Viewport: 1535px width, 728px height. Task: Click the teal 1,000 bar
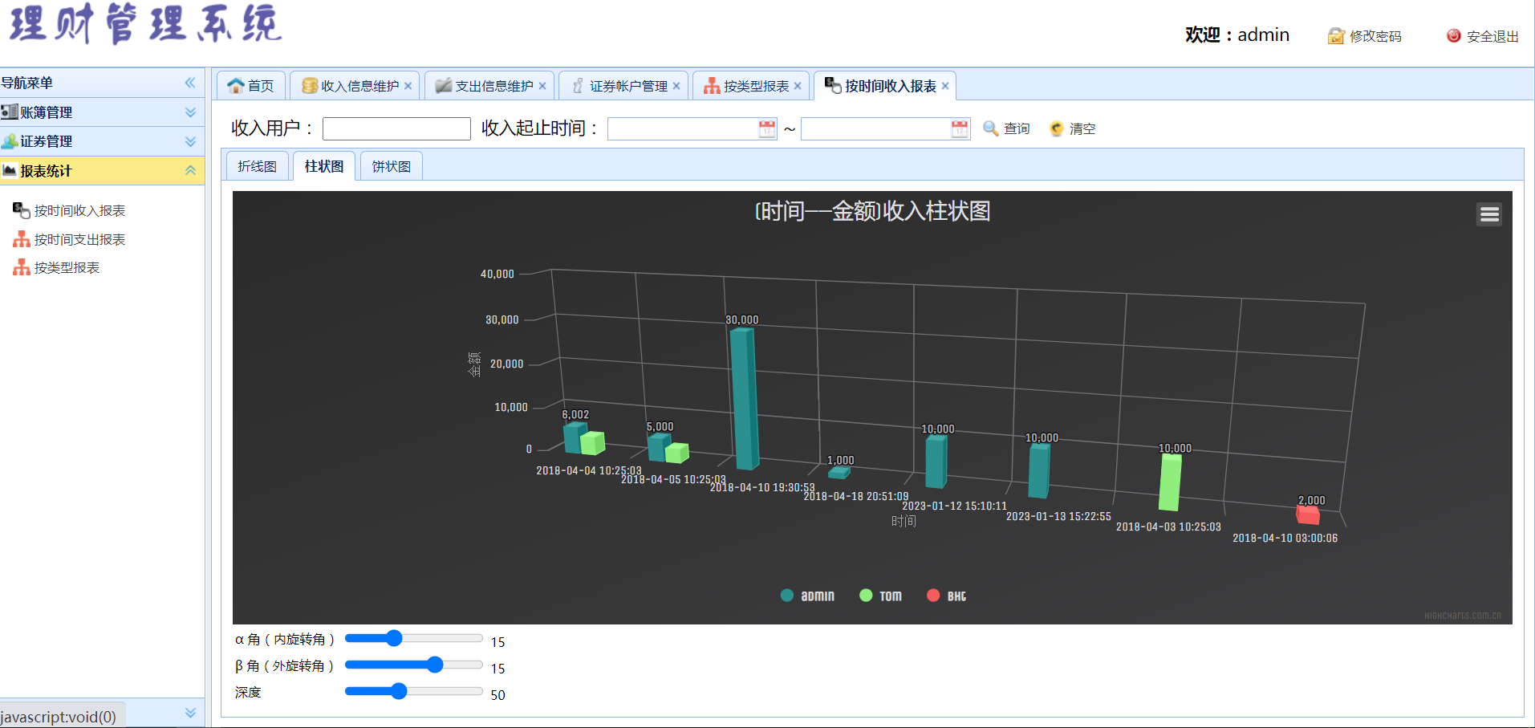point(839,473)
